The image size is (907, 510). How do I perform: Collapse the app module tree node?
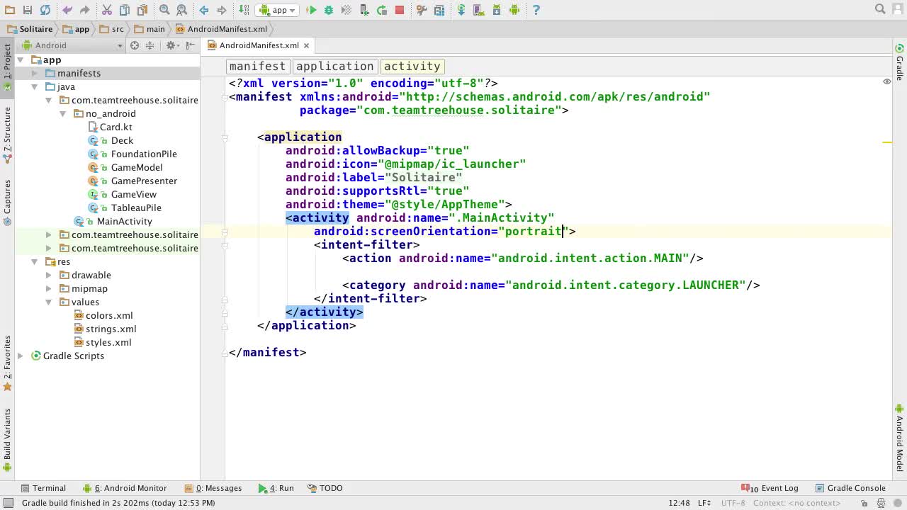(21, 60)
